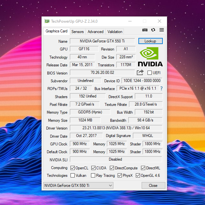Click the ROPs/TMUs field 24 / 32
The height and width of the screenshot is (205, 205).
tap(81, 88)
